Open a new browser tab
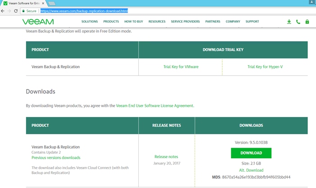The height and width of the screenshot is (188, 316). tap(52, 3)
